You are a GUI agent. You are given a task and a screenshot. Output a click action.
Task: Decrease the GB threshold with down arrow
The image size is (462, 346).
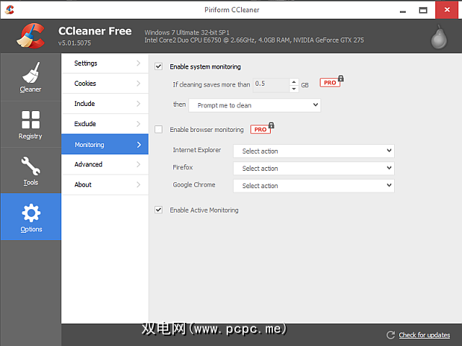click(x=294, y=89)
